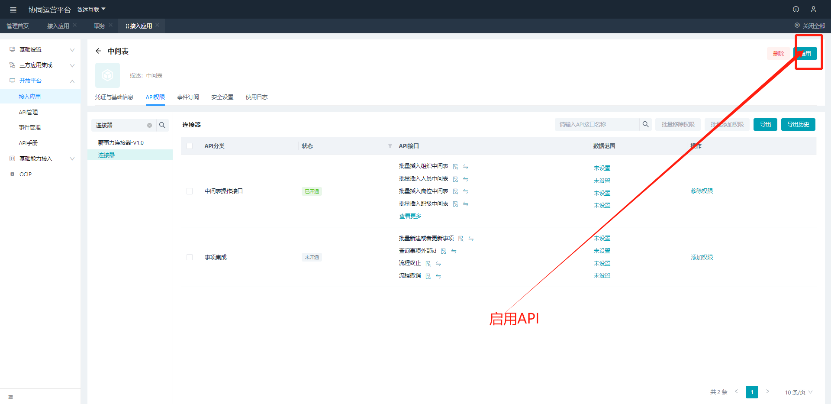Click the document icon next to 批量新建或者更新事项
Screen dimensions: 831x404
pos(461,239)
